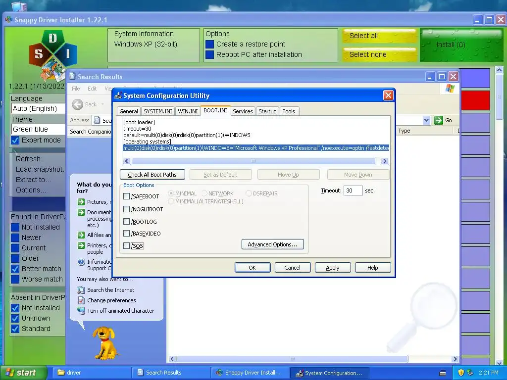
Task: Click the address bar Search icon
Action: point(97,120)
